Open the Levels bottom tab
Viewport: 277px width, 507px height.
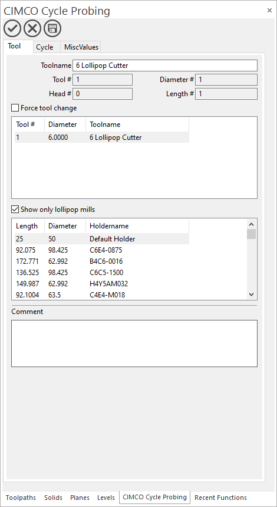pyautogui.click(x=106, y=498)
